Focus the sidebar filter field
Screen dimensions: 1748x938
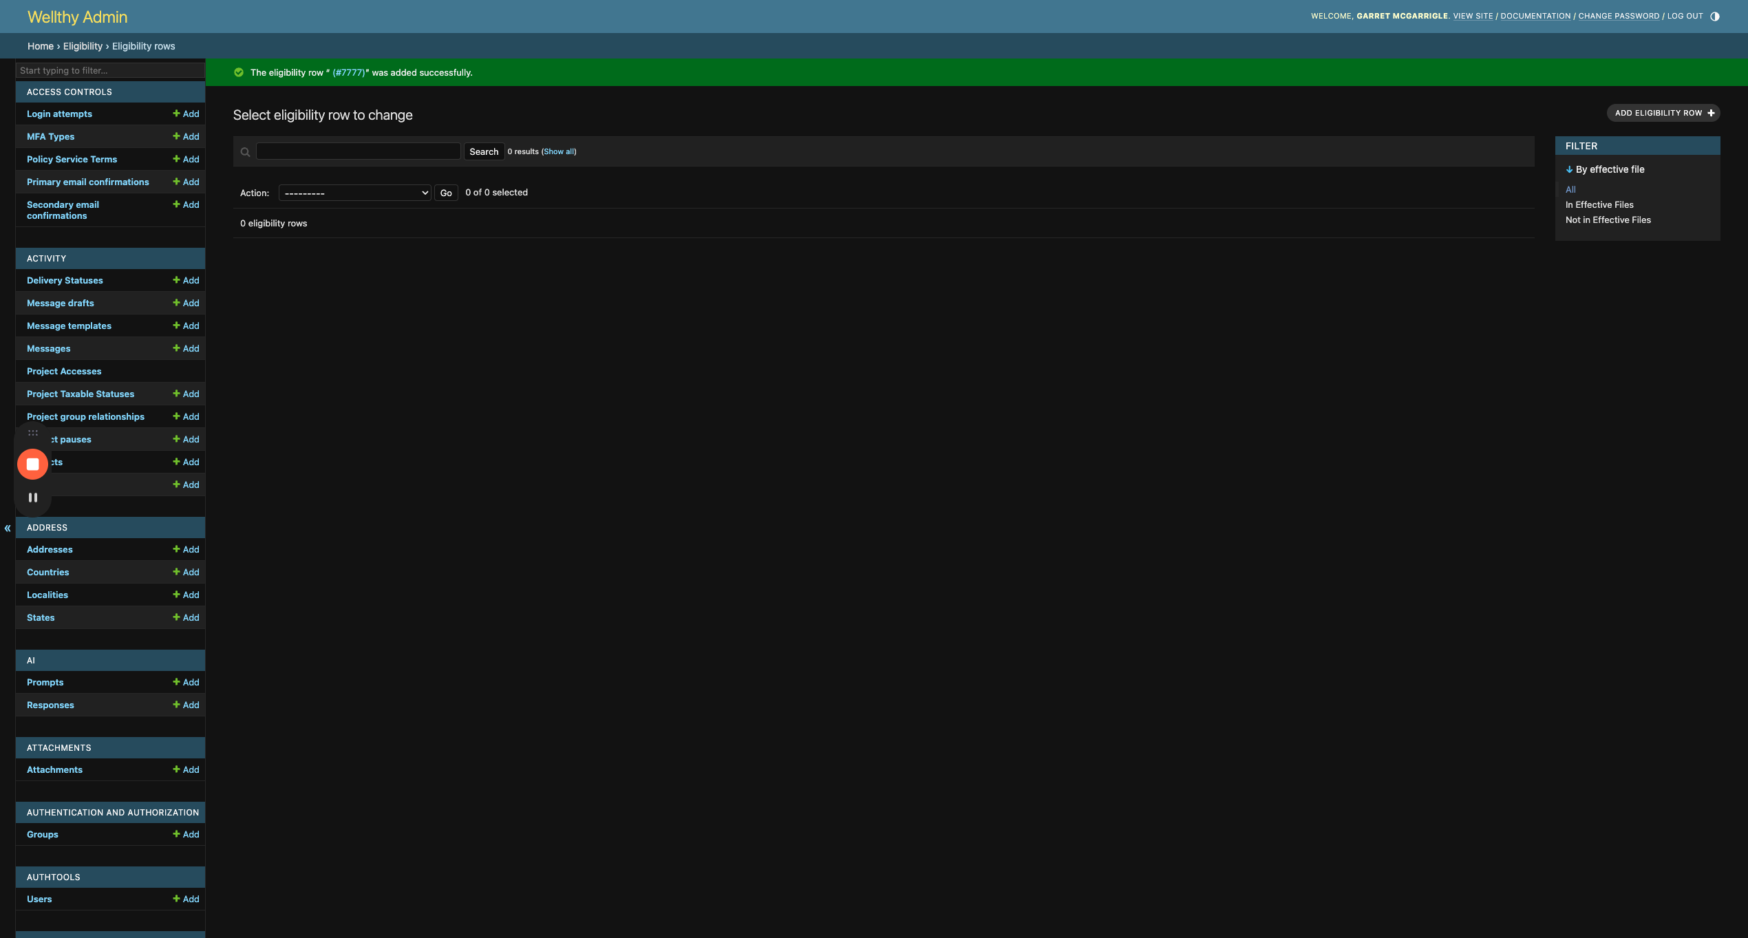[110, 70]
